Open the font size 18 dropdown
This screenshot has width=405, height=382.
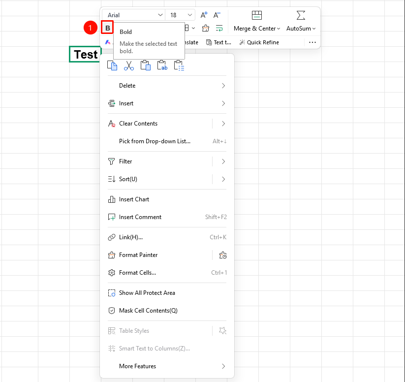click(x=190, y=15)
